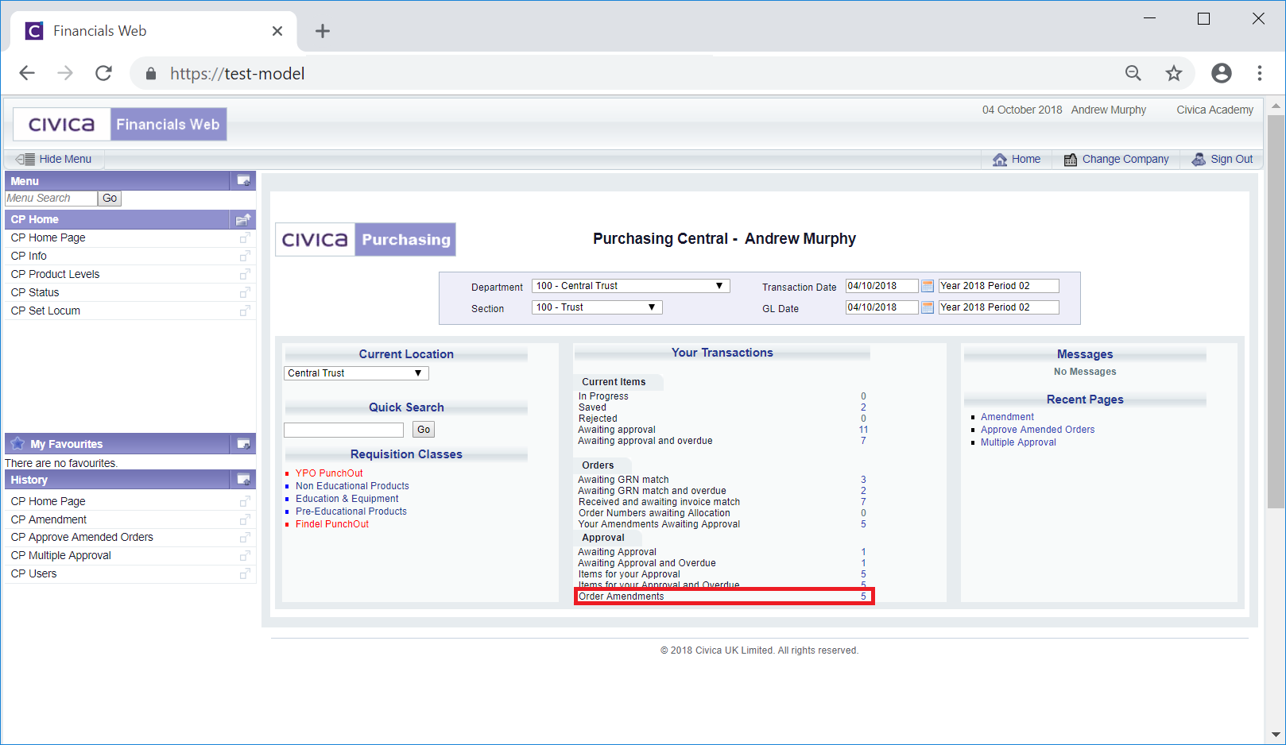The image size is (1286, 745).
Task: Go back in browser history
Action: (x=27, y=73)
